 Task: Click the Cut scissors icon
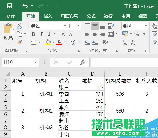point(19,26)
